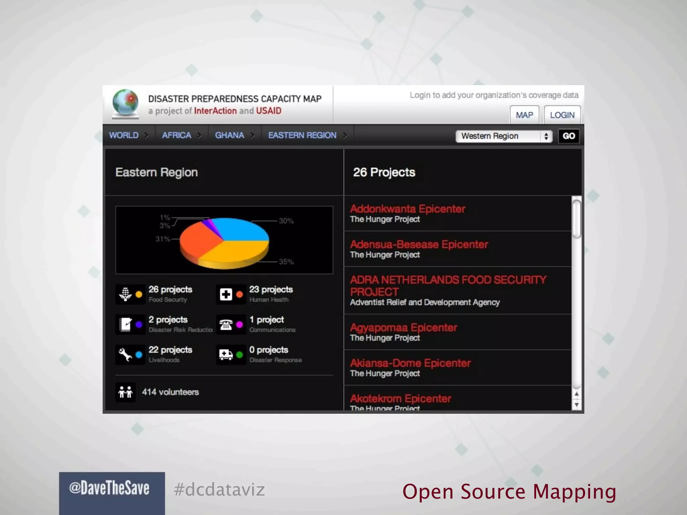Navigate to WORLD breadcrumb
687x515 pixels.
[124, 135]
